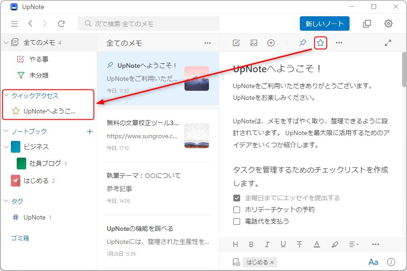Check ホリデーチケットの予約 checkbox
The width and height of the screenshot is (407, 271).
(237, 210)
